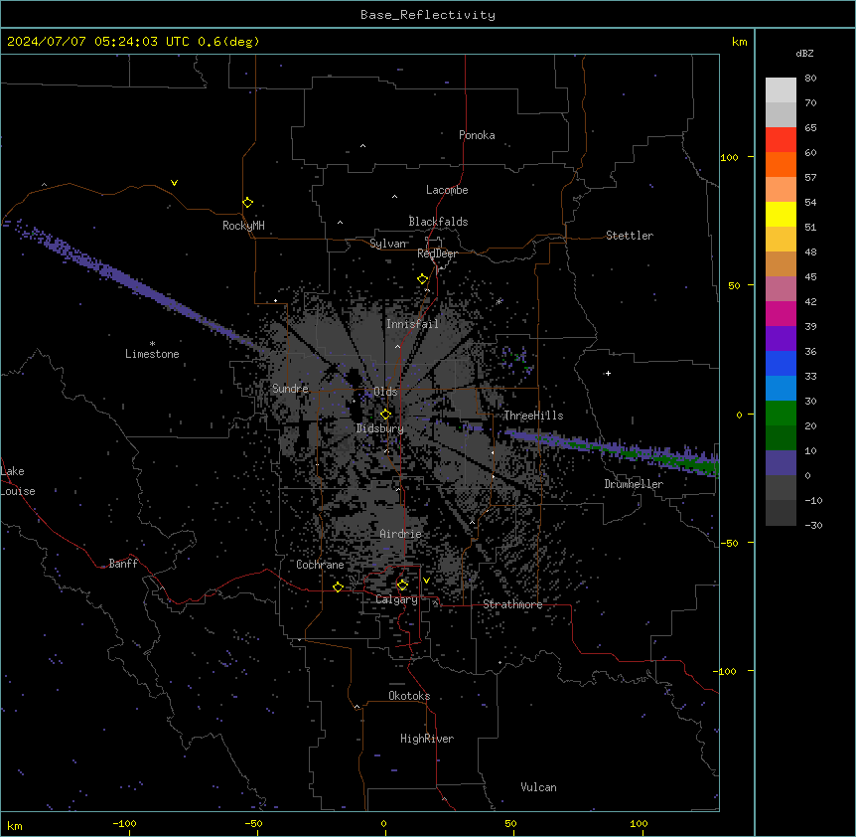Viewport: 856px width, 837px height.
Task: Click the Olds city label
Action: [x=385, y=392]
